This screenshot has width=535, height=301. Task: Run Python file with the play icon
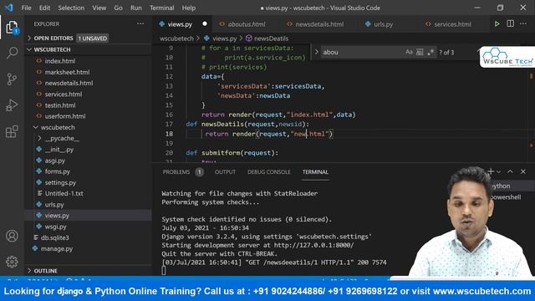click(497, 24)
